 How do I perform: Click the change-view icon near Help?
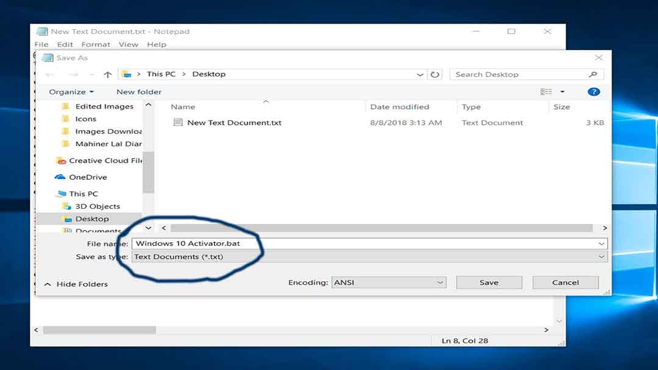click(x=546, y=91)
